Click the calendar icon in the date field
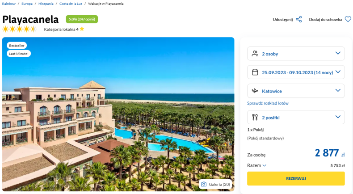The width and height of the screenshot is (353, 194). [x=255, y=72]
